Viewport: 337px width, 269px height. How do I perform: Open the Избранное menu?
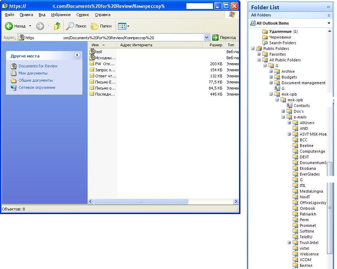point(61,15)
